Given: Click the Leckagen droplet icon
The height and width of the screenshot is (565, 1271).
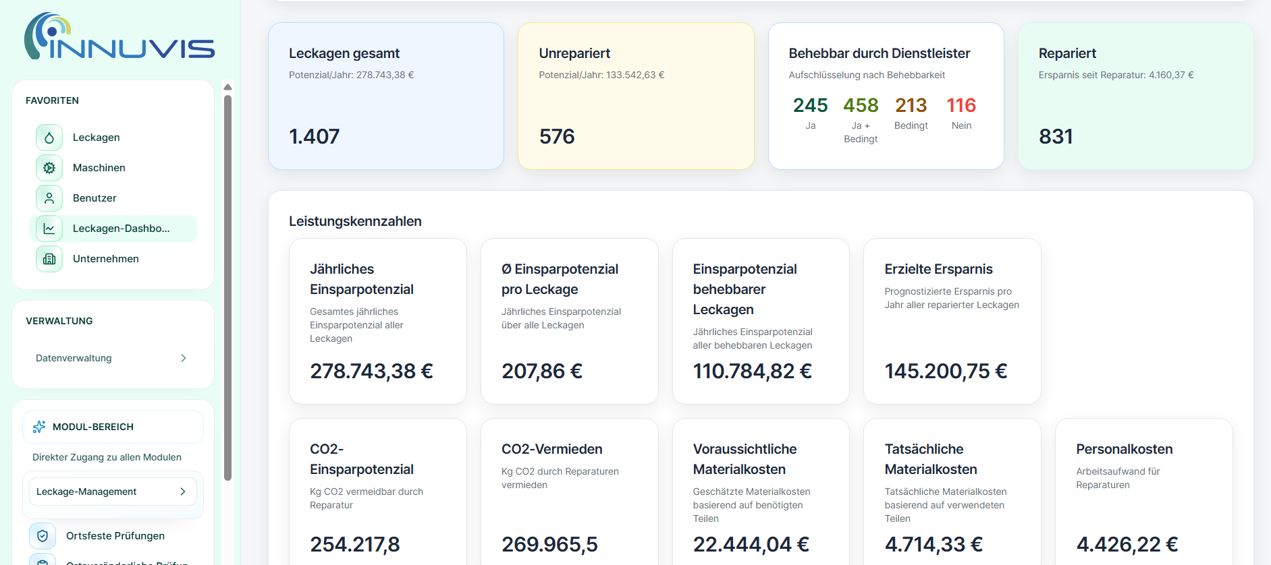Looking at the screenshot, I should 49,138.
